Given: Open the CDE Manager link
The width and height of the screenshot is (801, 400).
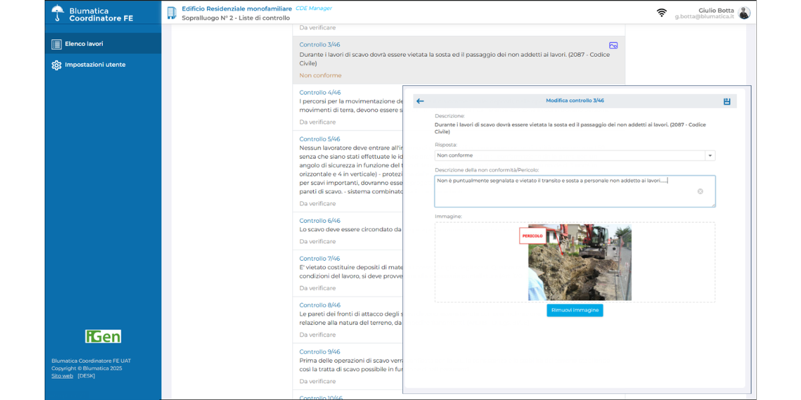Looking at the screenshot, I should 314,9.
